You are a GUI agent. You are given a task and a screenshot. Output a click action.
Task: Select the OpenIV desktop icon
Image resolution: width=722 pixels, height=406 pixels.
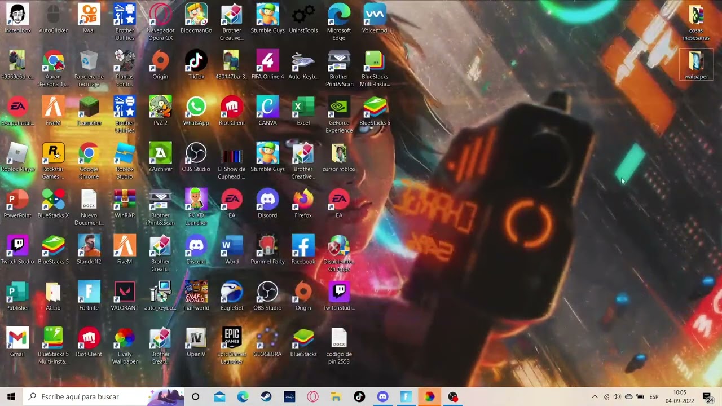coord(196,342)
